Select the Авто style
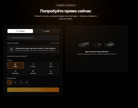Viewport: 138px width, 108px height. (15, 65)
